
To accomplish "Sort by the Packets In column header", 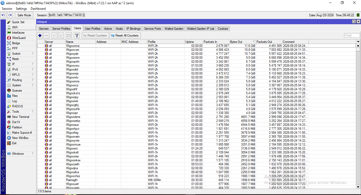I will click(x=216, y=42).
